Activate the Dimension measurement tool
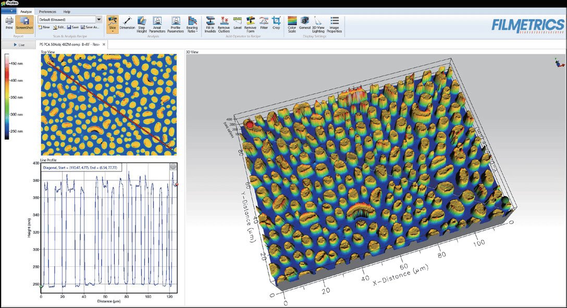 tap(127, 24)
